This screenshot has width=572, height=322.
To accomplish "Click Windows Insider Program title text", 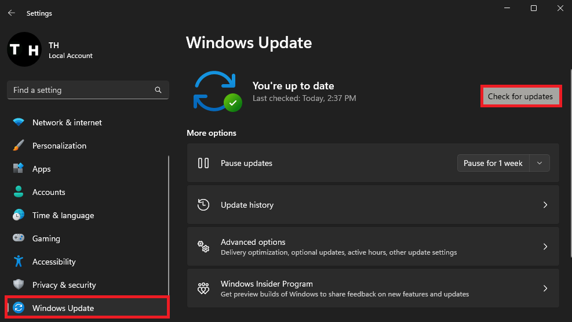I will click(267, 284).
